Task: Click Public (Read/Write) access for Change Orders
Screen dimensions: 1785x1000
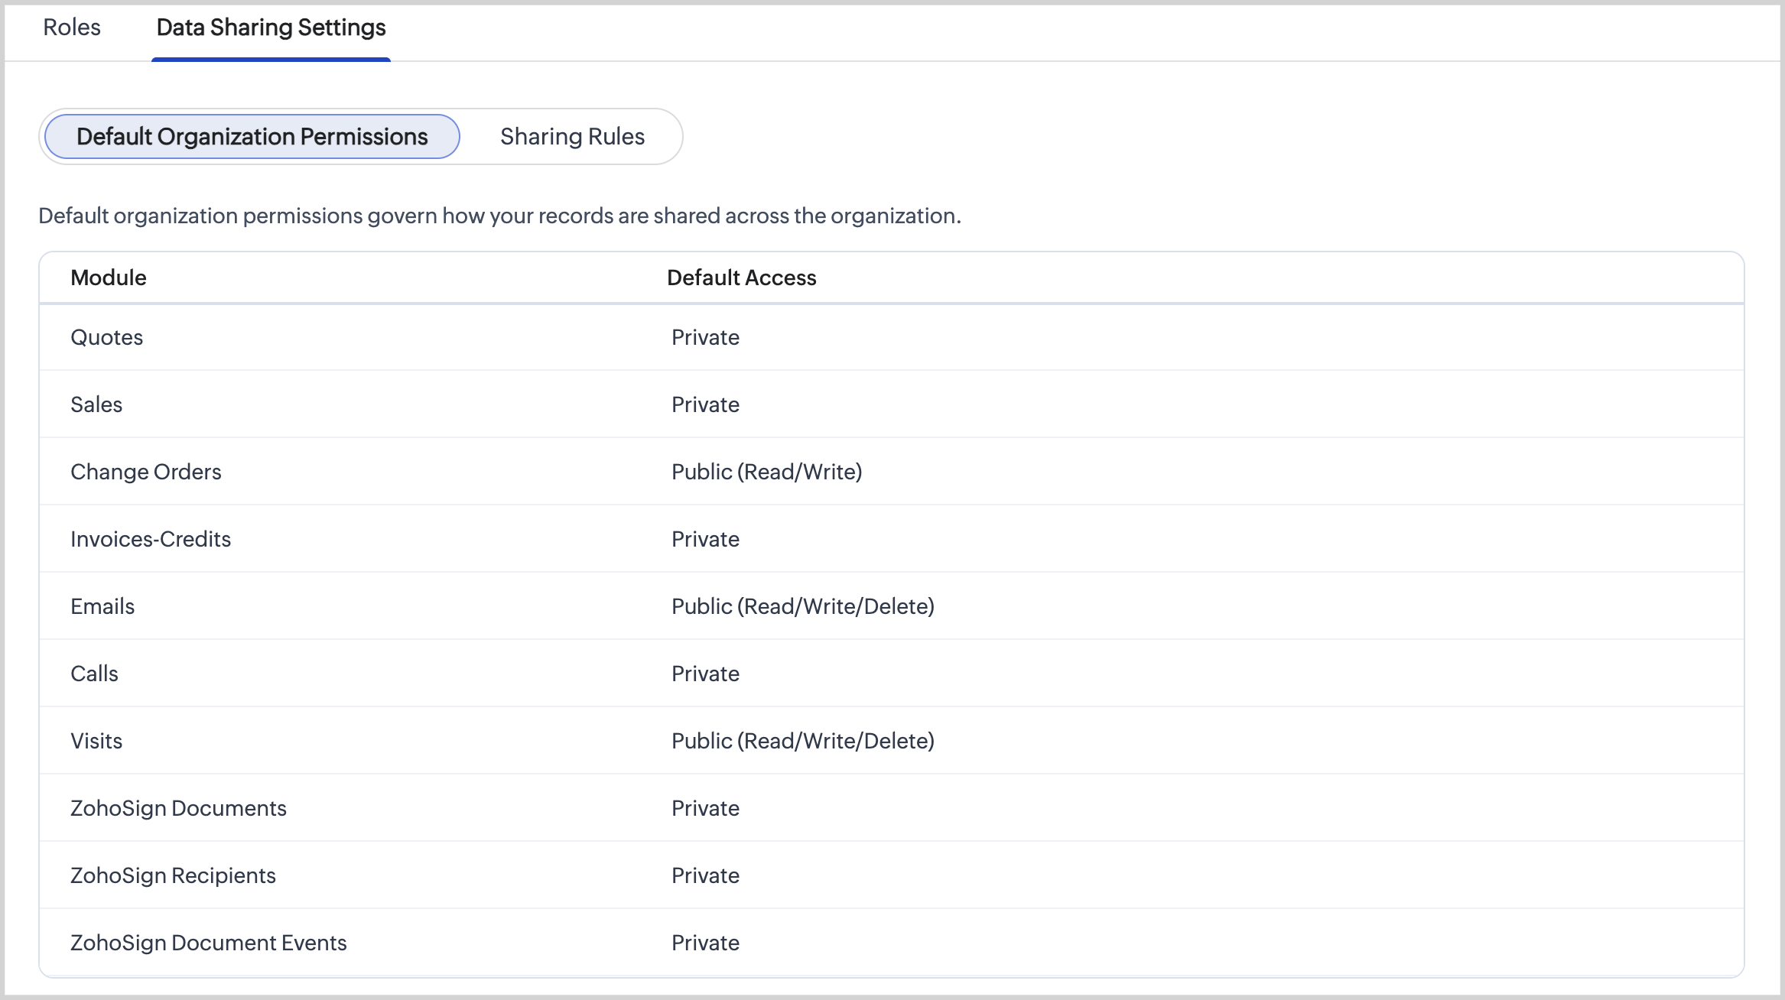Action: pos(766,472)
